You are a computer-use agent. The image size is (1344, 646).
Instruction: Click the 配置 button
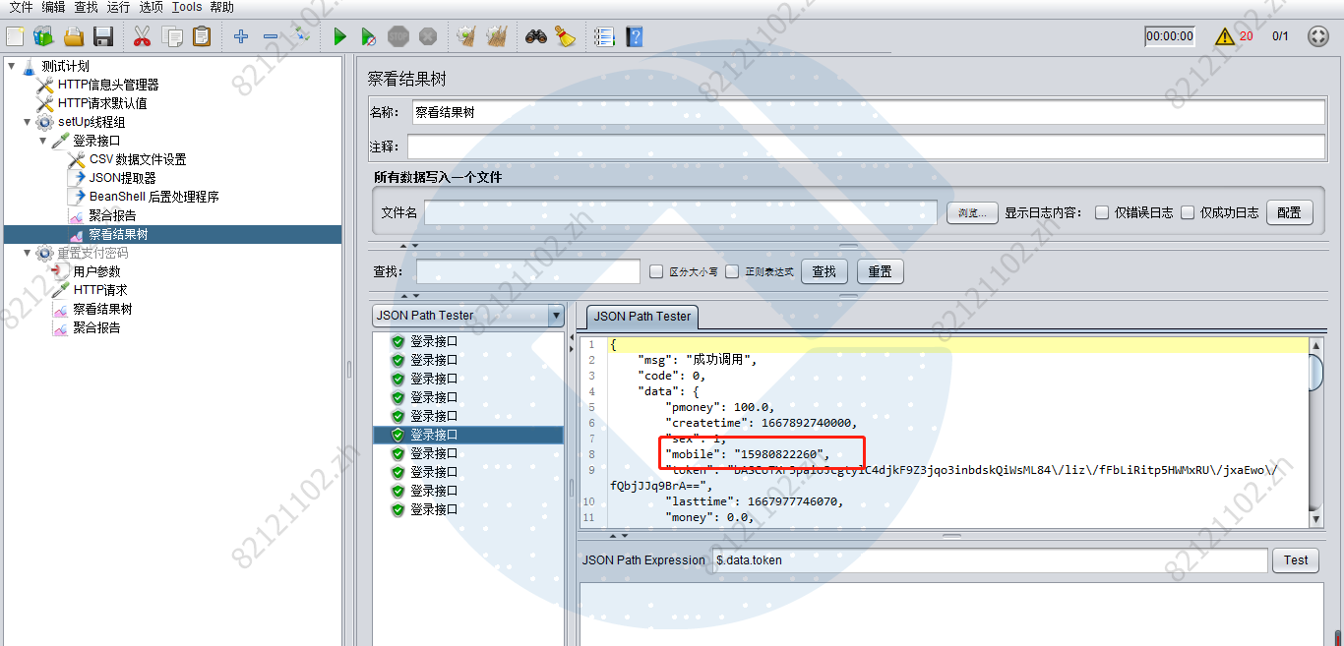1289,212
